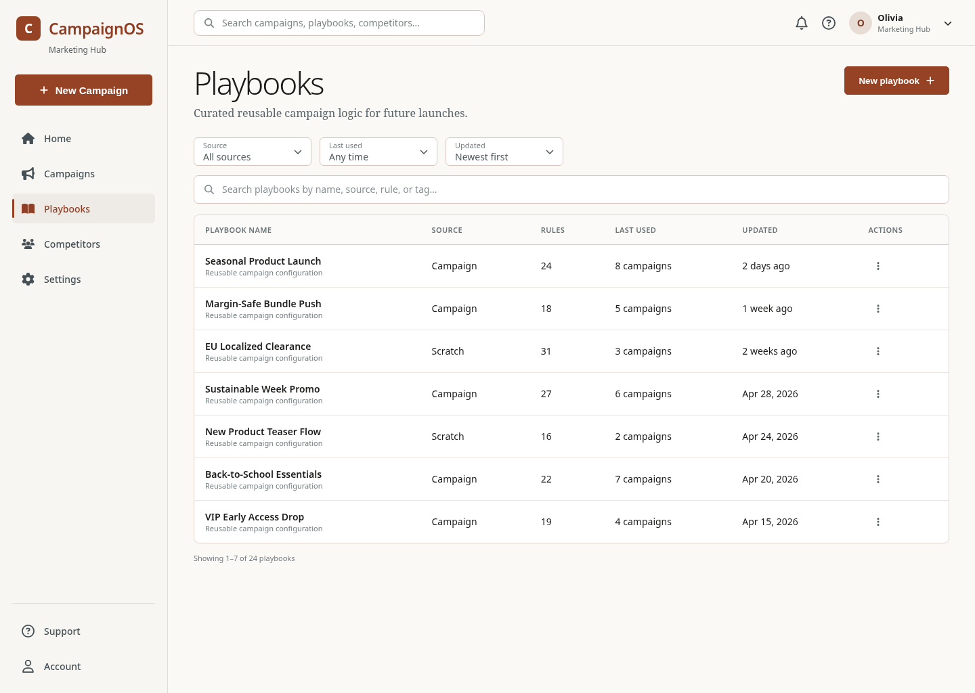Image resolution: width=975 pixels, height=693 pixels.
Task: Open the VIP Early Access Drop playbook
Action: [255, 517]
